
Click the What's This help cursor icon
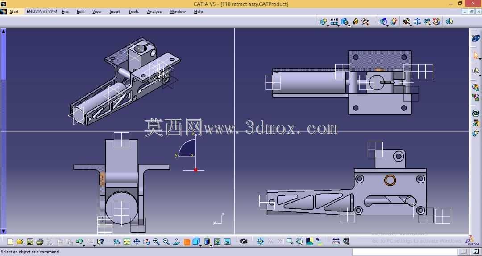[x=100, y=242]
